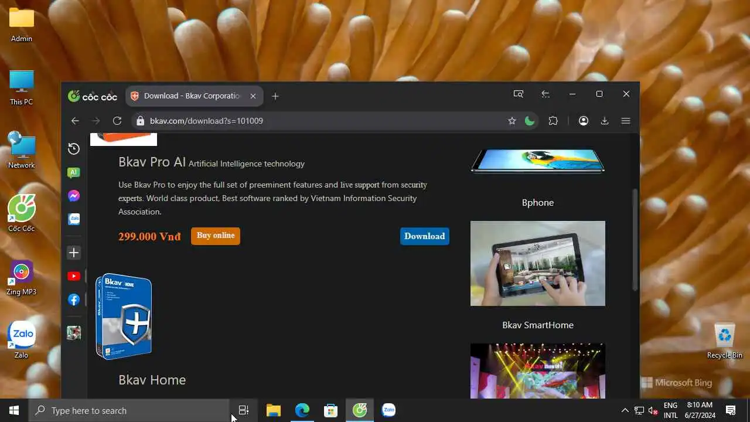This screenshot has height=422, width=750.
Task: Click the 299.000 Vnđ price
Action: [149, 237]
